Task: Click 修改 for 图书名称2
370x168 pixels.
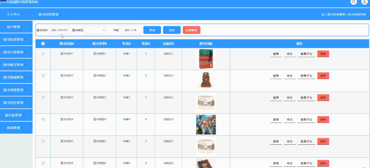Action: pyautogui.click(x=290, y=76)
